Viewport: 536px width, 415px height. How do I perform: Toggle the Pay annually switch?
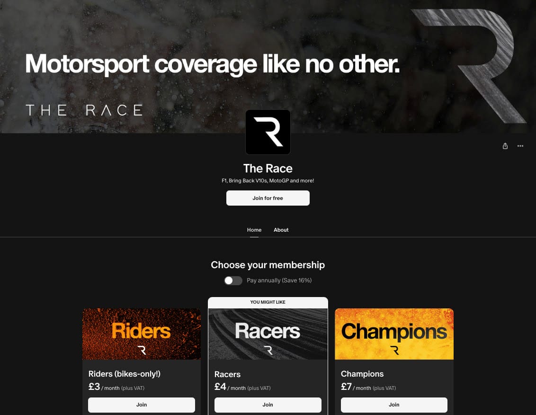point(233,280)
